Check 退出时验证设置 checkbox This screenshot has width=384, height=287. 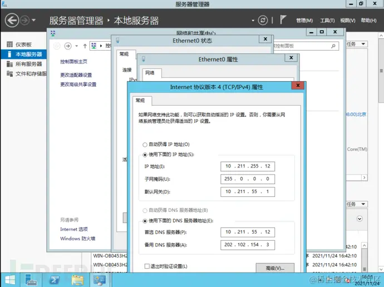click(147, 266)
